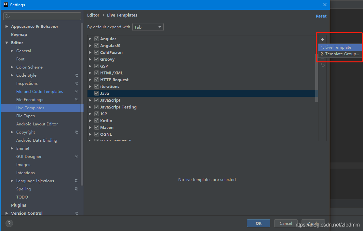Click the project-level icon beside Inspections
The width and height of the screenshot is (363, 231).
coord(77,83)
